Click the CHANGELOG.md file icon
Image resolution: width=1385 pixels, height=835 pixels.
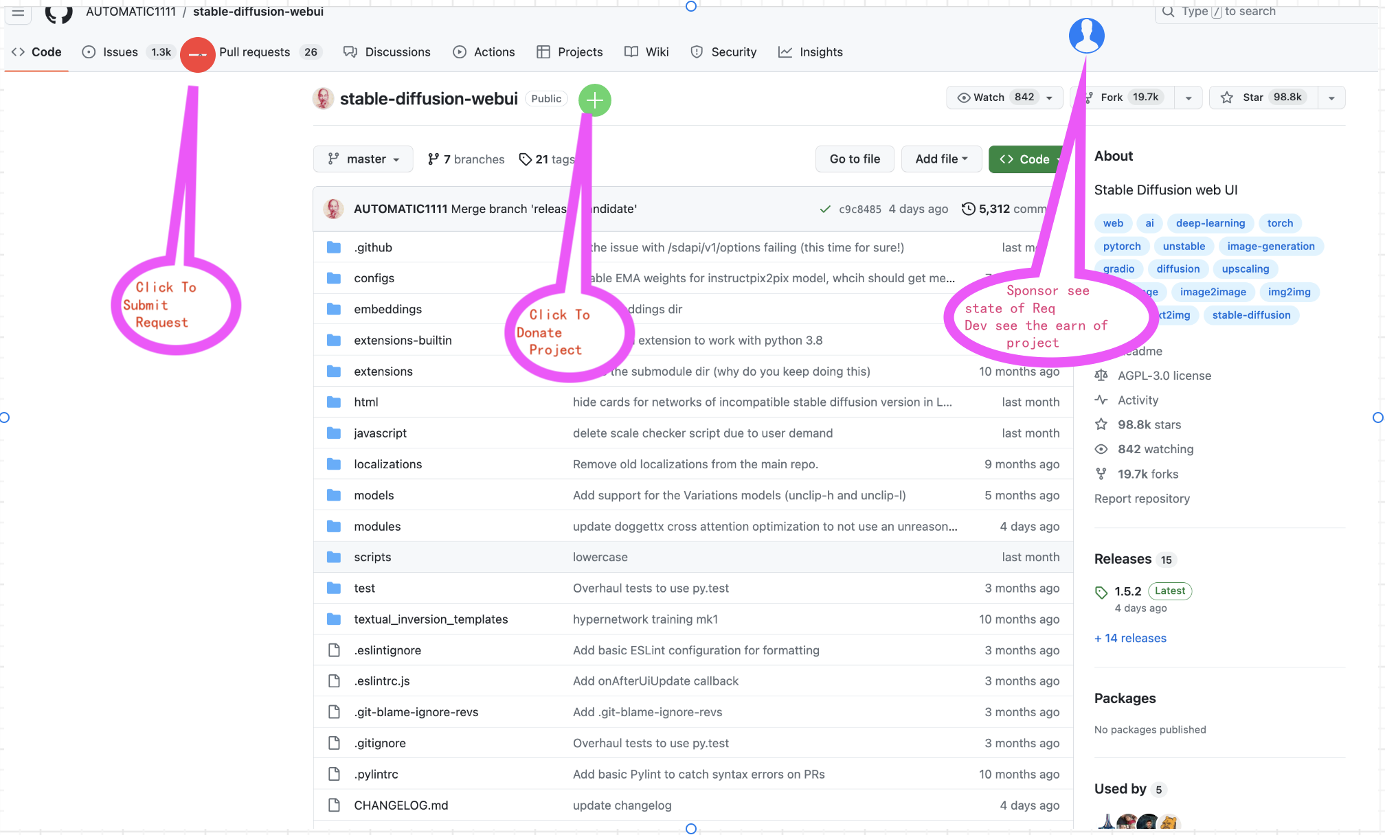pyautogui.click(x=334, y=805)
